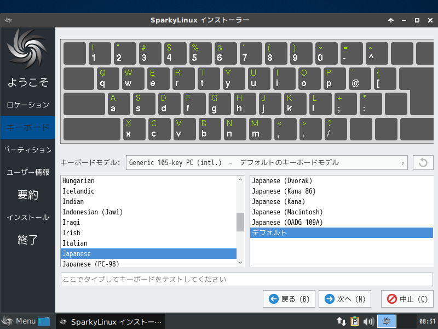438x329 pixels.
Task: Open the ユーザー情報 step in sidebar
Action: [x=28, y=172]
